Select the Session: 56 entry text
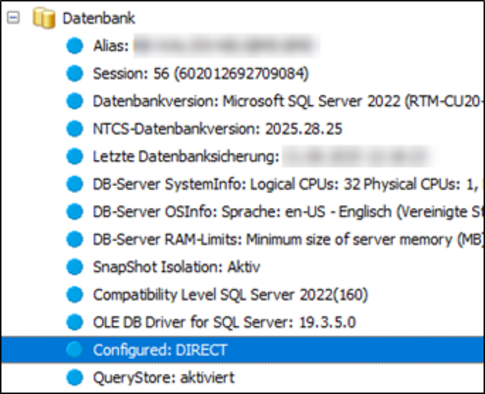The image size is (485, 394). coord(200,74)
